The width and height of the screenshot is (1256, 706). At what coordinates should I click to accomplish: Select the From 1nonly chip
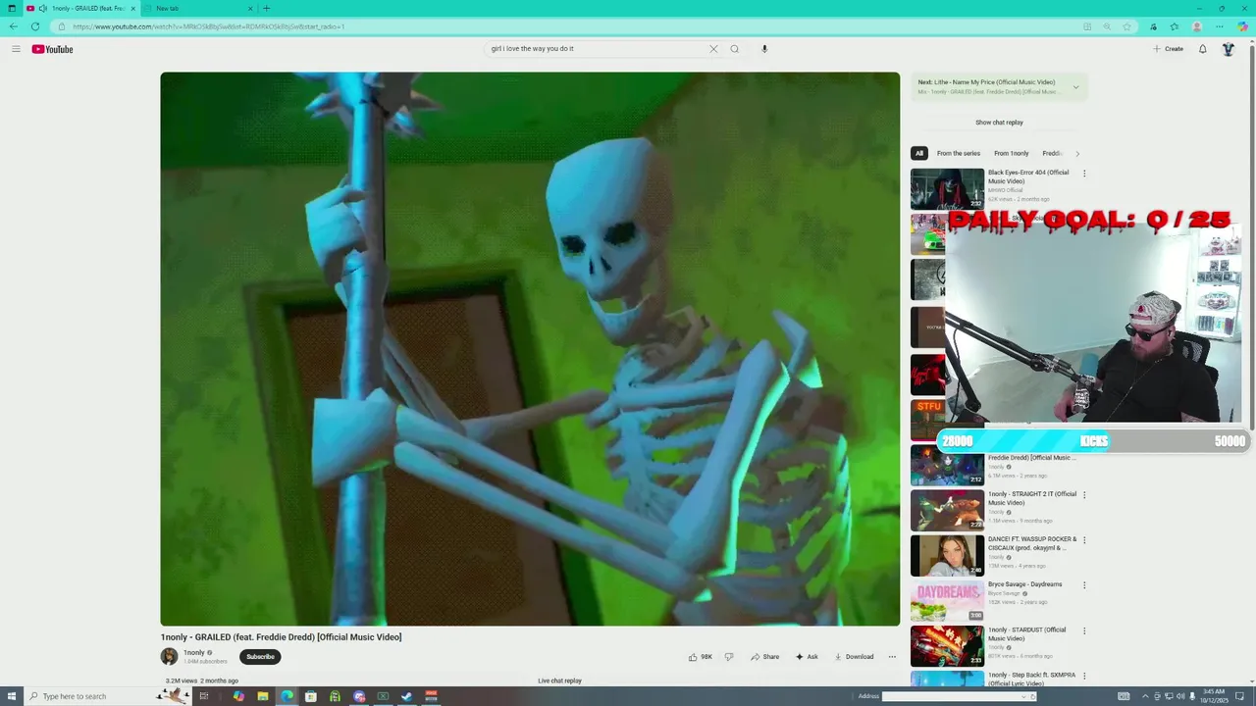point(1012,153)
